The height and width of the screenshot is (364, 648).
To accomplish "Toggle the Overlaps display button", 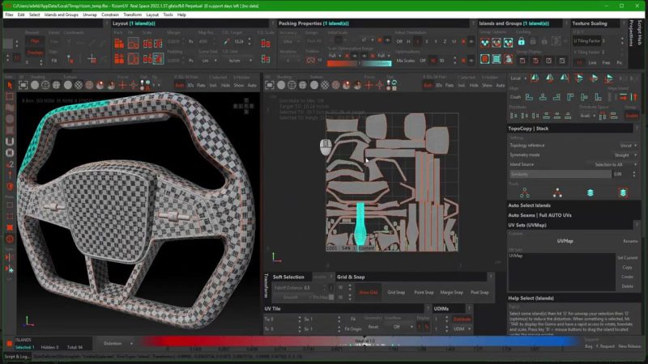I will [x=35, y=52].
